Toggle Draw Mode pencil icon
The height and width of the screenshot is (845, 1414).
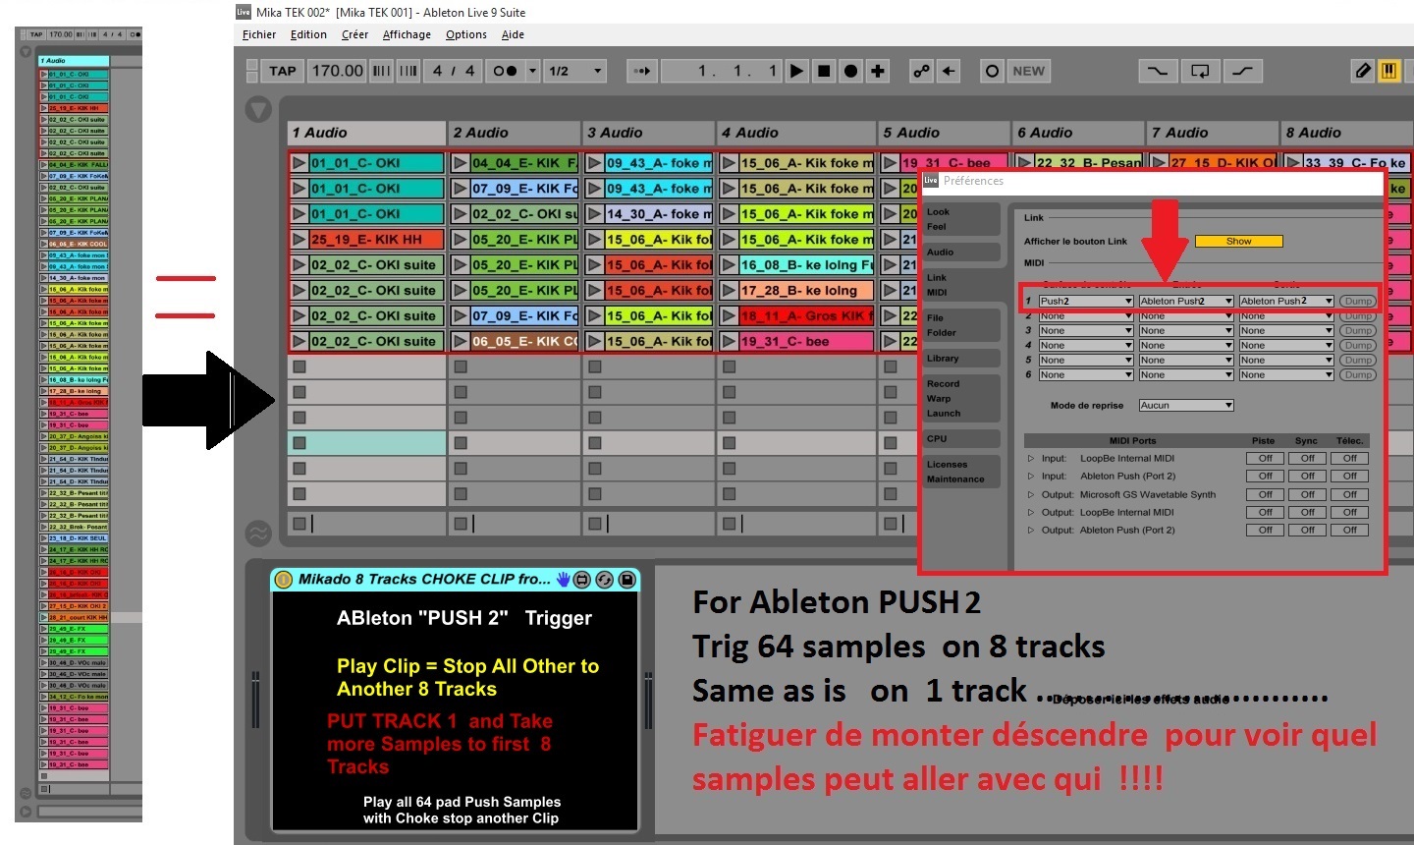(1363, 71)
